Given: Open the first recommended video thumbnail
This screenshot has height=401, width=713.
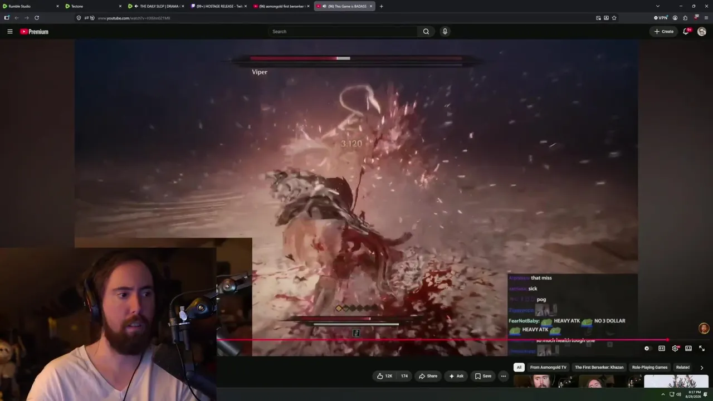Looking at the screenshot, I should point(545,382).
